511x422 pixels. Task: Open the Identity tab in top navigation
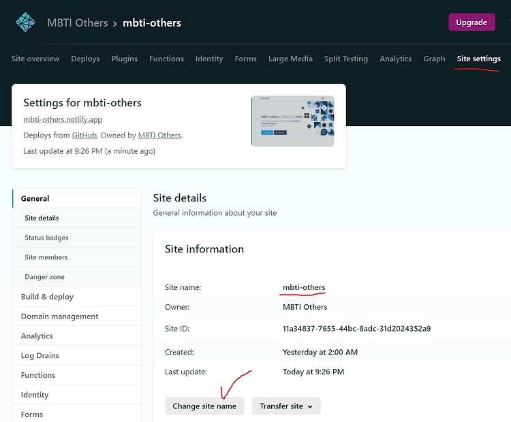209,59
